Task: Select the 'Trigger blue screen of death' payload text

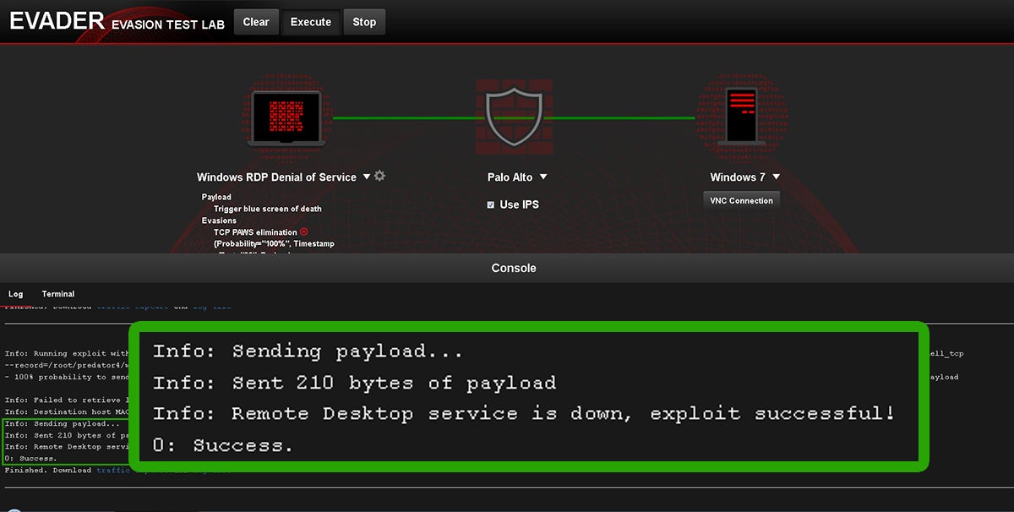Action: click(268, 209)
